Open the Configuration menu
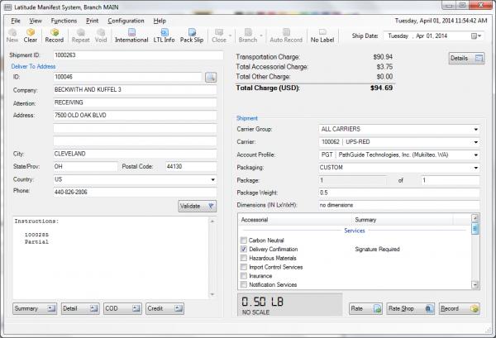Screen dimensions: 496x338 [126, 20]
